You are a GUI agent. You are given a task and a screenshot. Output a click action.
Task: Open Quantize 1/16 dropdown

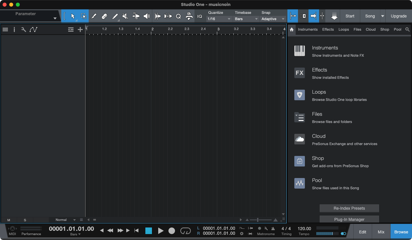tap(219, 19)
